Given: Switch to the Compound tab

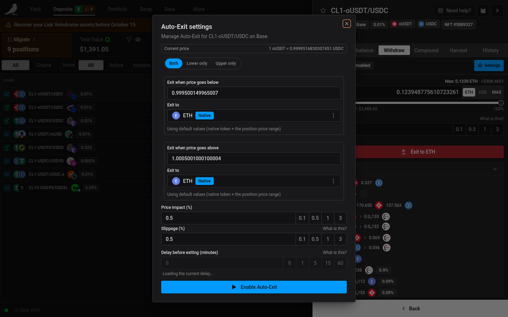Looking at the screenshot, I should 426,50.
